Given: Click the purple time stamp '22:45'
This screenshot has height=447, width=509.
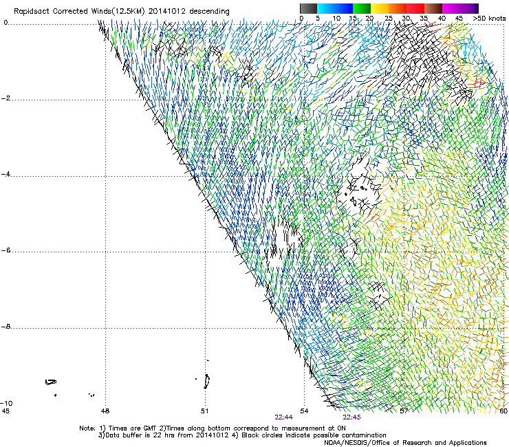Looking at the screenshot, I should 351,417.
